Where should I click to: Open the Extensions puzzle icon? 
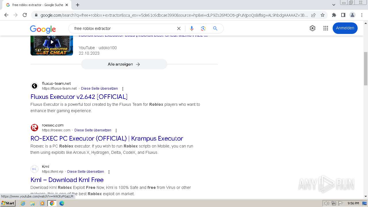334,15
